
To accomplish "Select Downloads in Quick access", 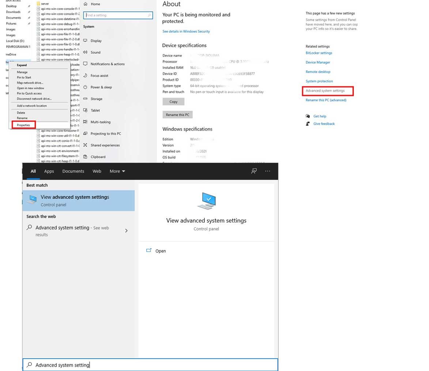I will pos(13,12).
